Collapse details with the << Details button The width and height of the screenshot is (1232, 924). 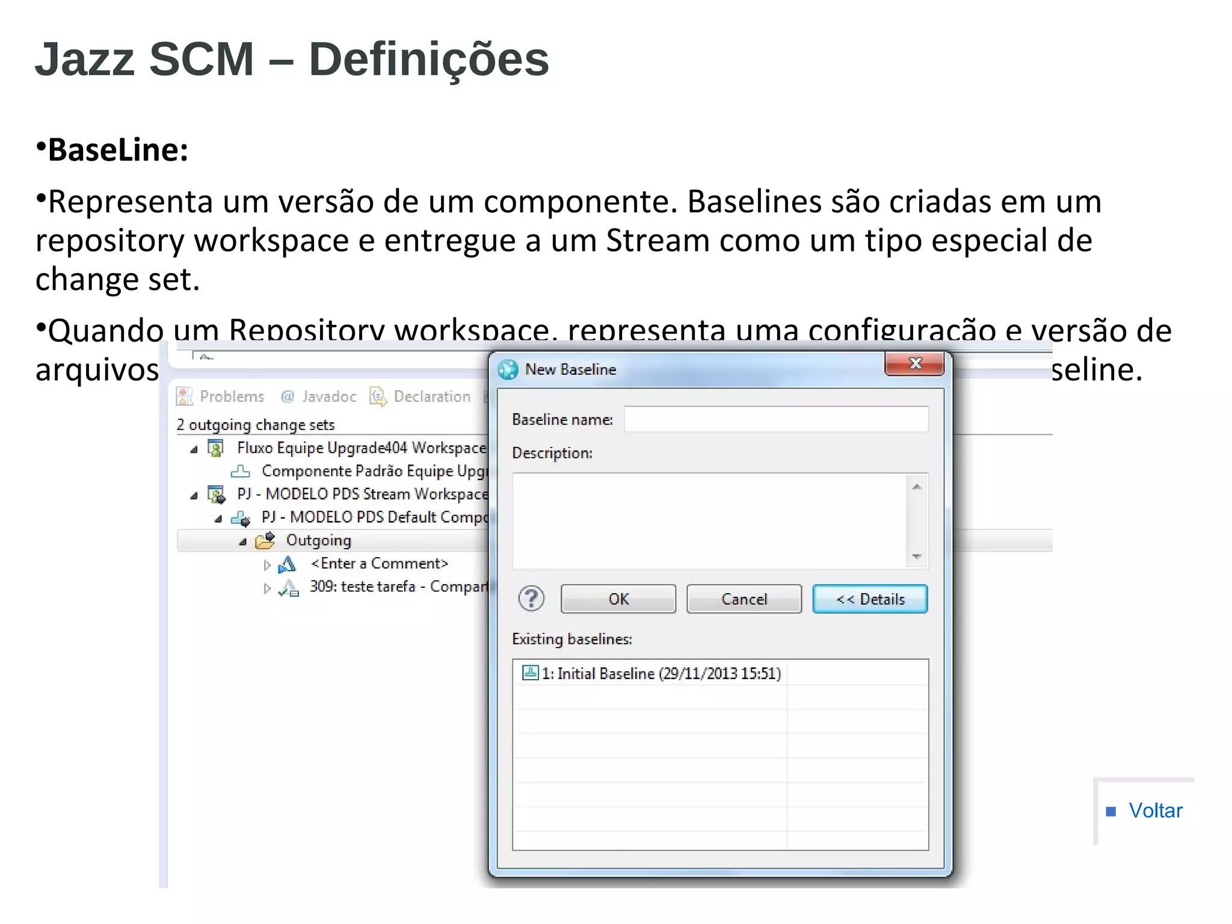tap(870, 599)
